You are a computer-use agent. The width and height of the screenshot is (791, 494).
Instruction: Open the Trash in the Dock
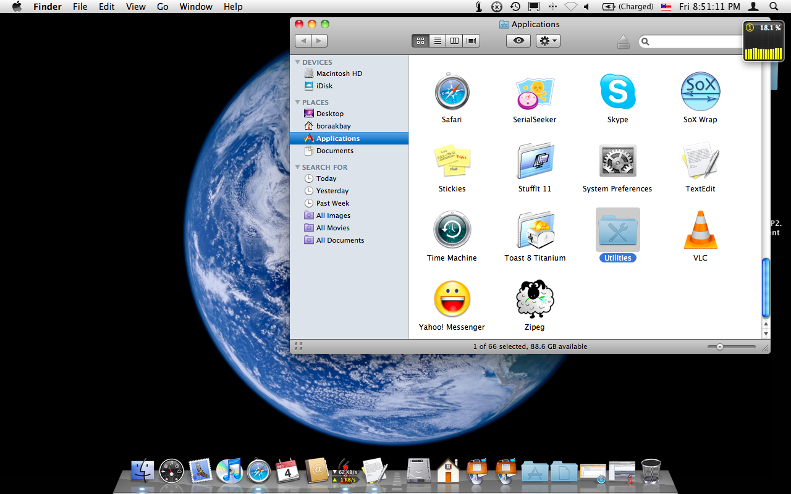(x=651, y=471)
